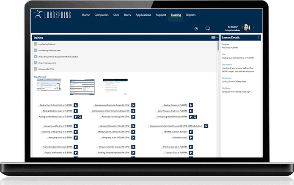Expand the LoadSpring Platform tree node
This screenshot has height=185, width=294.
tap(36, 44)
